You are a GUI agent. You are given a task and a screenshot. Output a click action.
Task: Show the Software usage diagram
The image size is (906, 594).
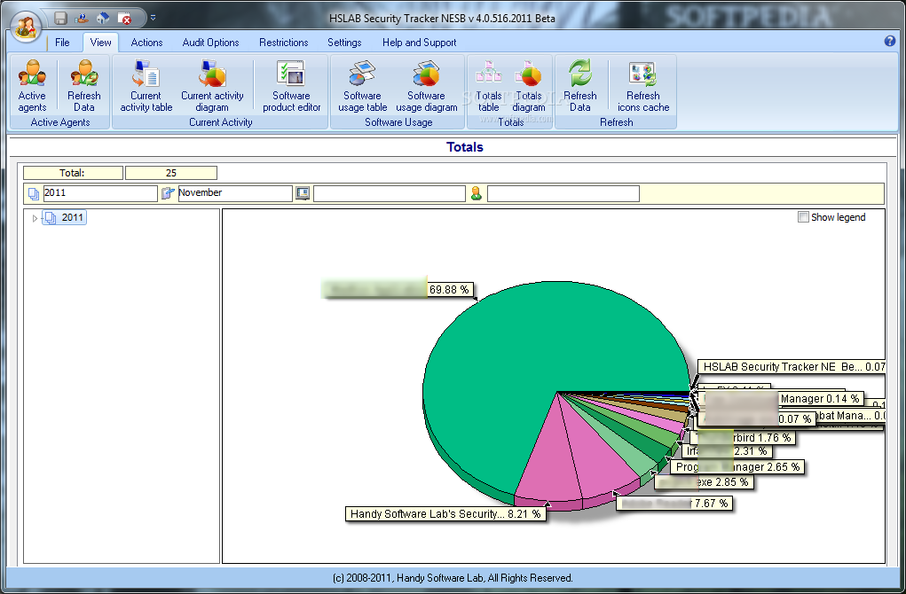[x=427, y=86]
